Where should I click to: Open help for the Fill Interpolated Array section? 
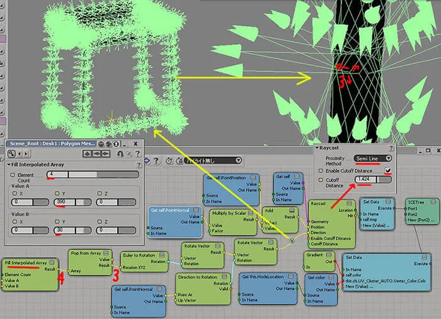(139, 165)
